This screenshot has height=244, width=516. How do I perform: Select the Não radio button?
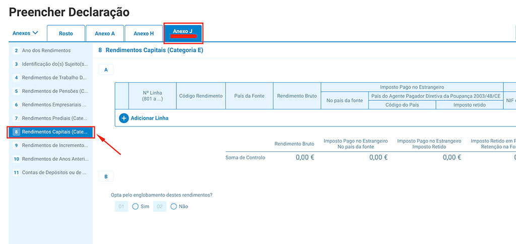tap(174, 206)
